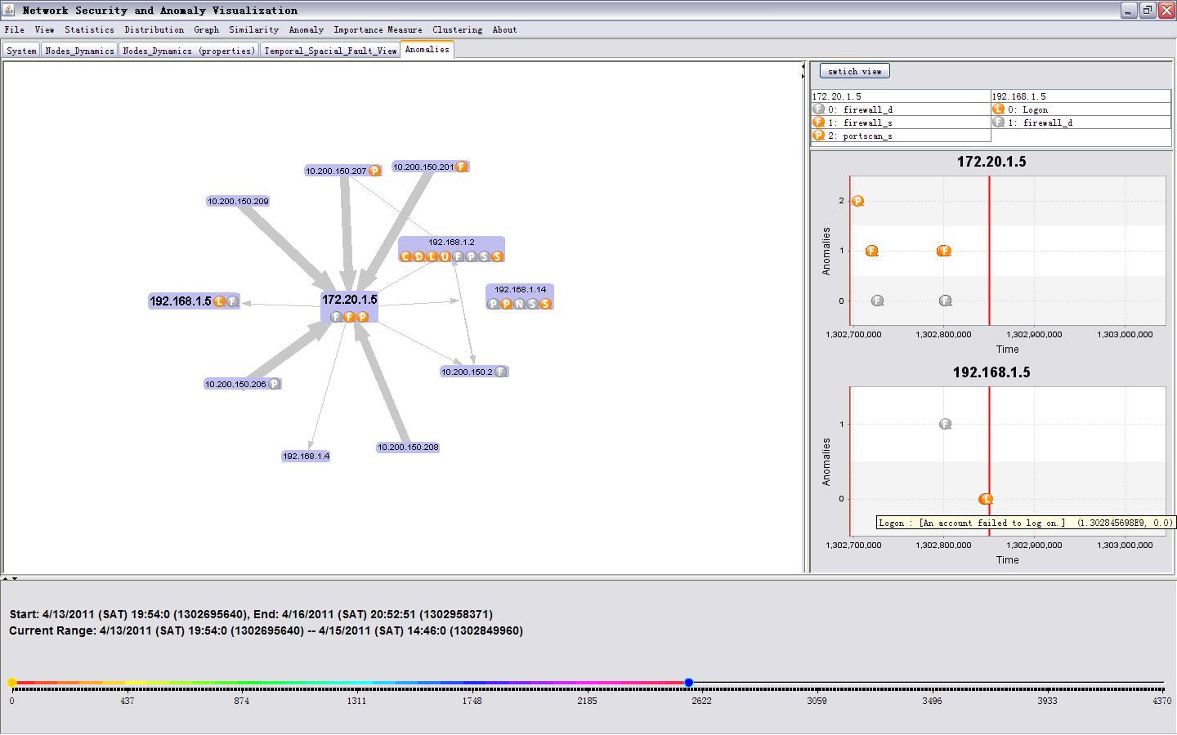Click yellow start handle on time slider
The height and width of the screenshot is (735, 1177).
tap(12, 683)
